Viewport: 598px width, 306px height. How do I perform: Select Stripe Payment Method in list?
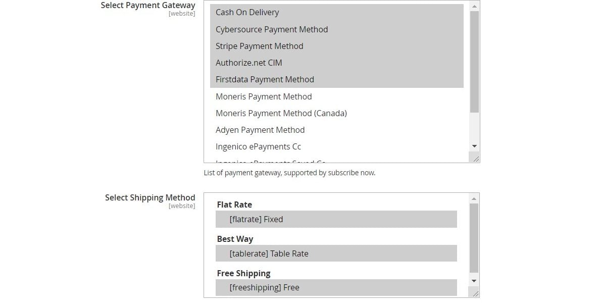(337, 46)
